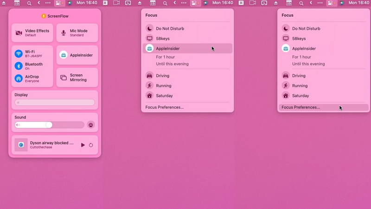Enable Saturday focus in middle Focus menu

click(x=187, y=96)
